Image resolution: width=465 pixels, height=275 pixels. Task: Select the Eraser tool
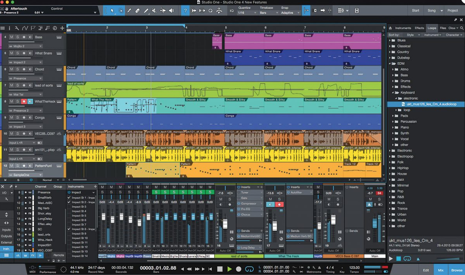pyautogui.click(x=137, y=11)
